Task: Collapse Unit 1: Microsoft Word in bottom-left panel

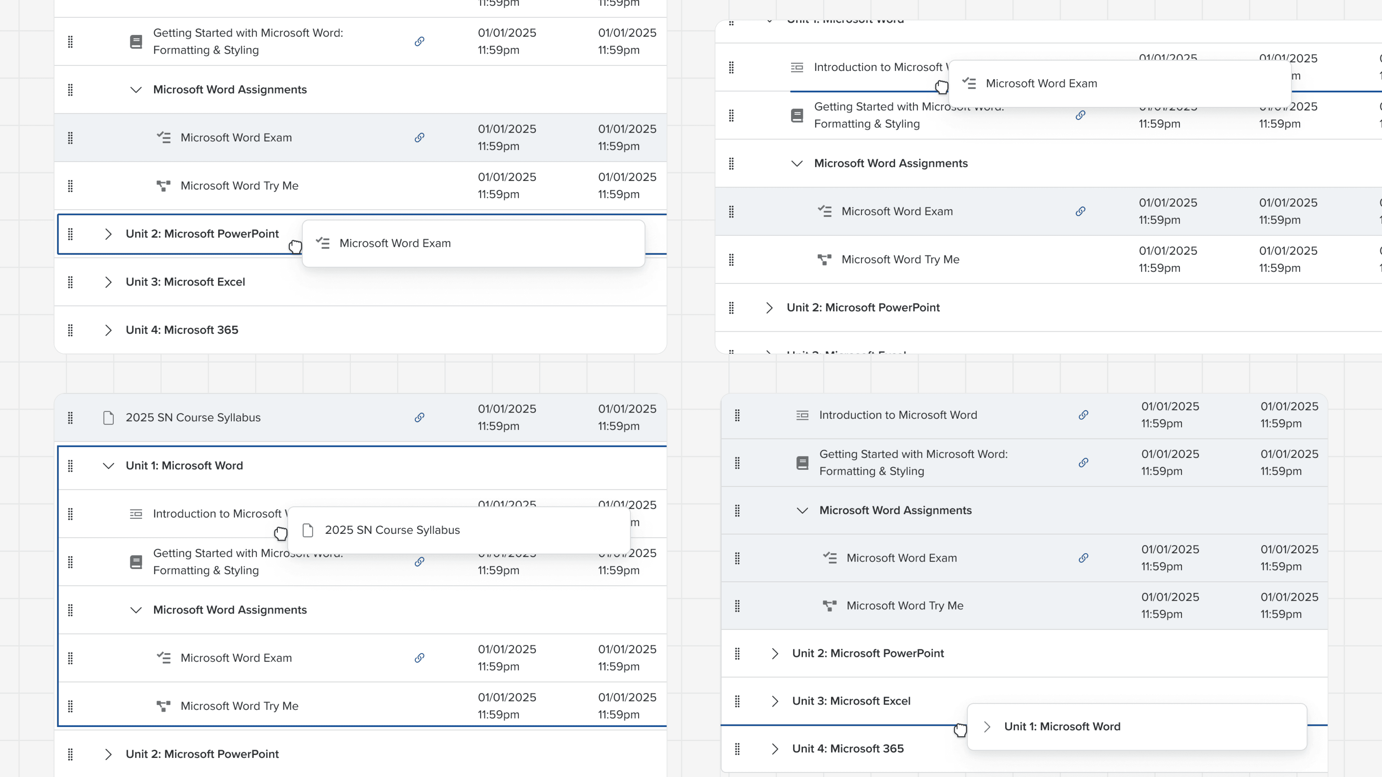Action: pyautogui.click(x=108, y=466)
